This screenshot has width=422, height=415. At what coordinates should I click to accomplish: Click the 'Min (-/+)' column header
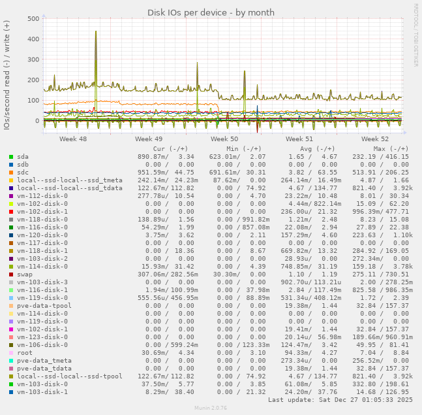coord(244,149)
